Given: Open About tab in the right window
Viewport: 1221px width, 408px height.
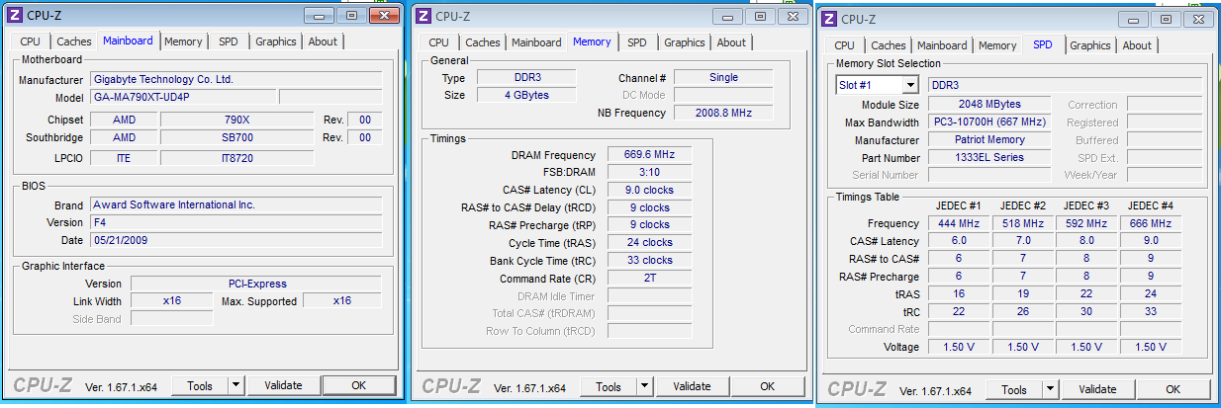Looking at the screenshot, I should [x=1137, y=45].
